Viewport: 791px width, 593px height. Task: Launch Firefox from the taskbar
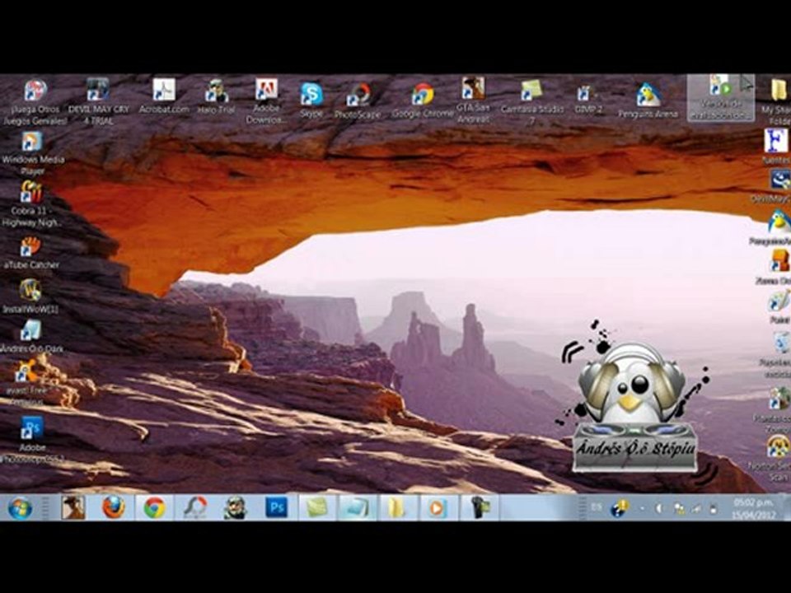click(114, 507)
